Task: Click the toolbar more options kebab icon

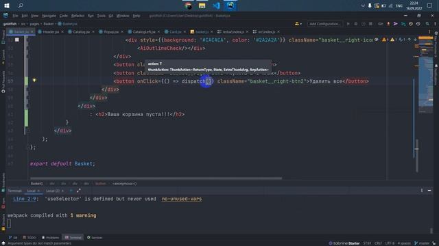Action: 435,24
